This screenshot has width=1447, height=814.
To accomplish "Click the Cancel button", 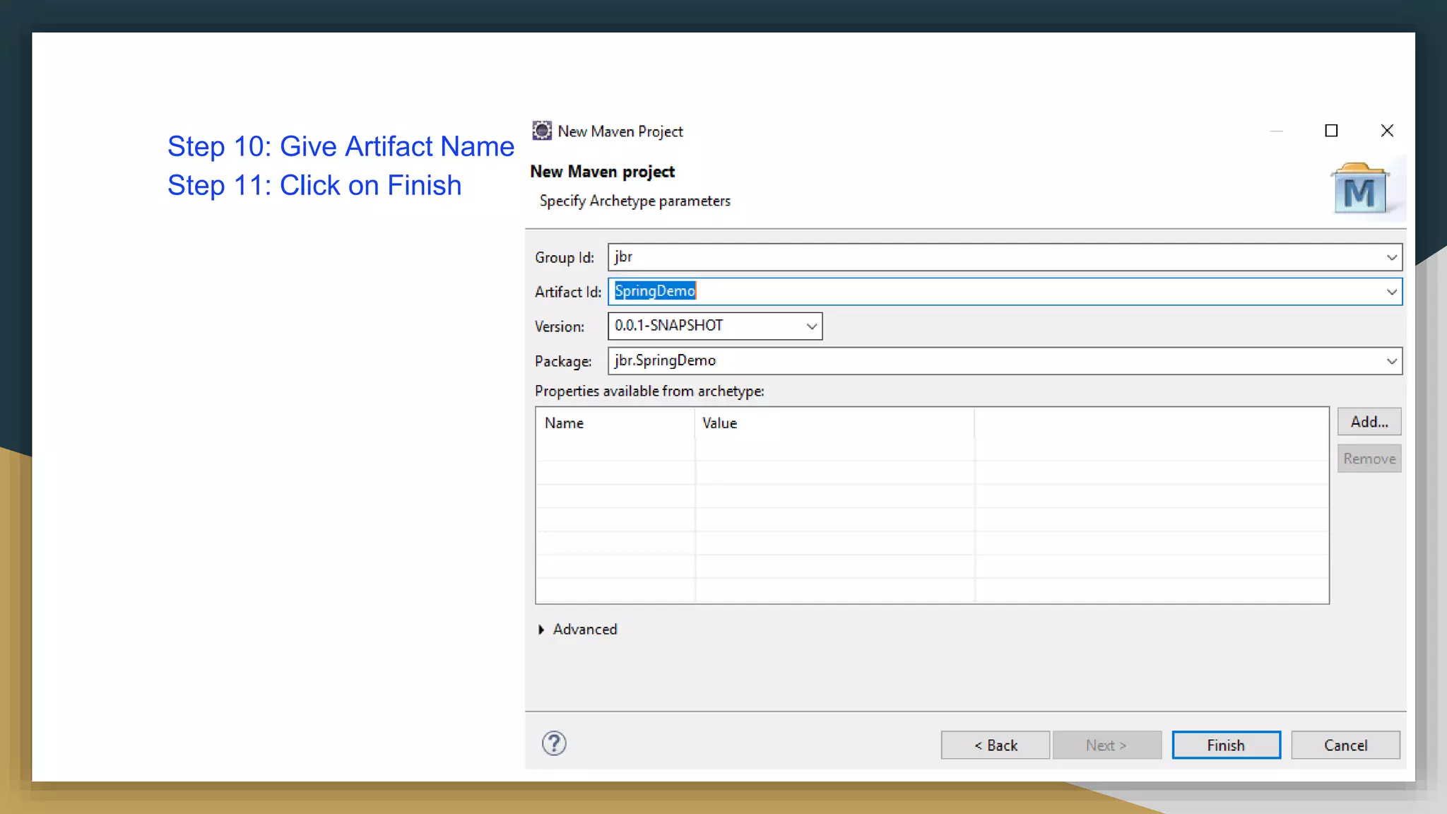I will click(x=1345, y=745).
